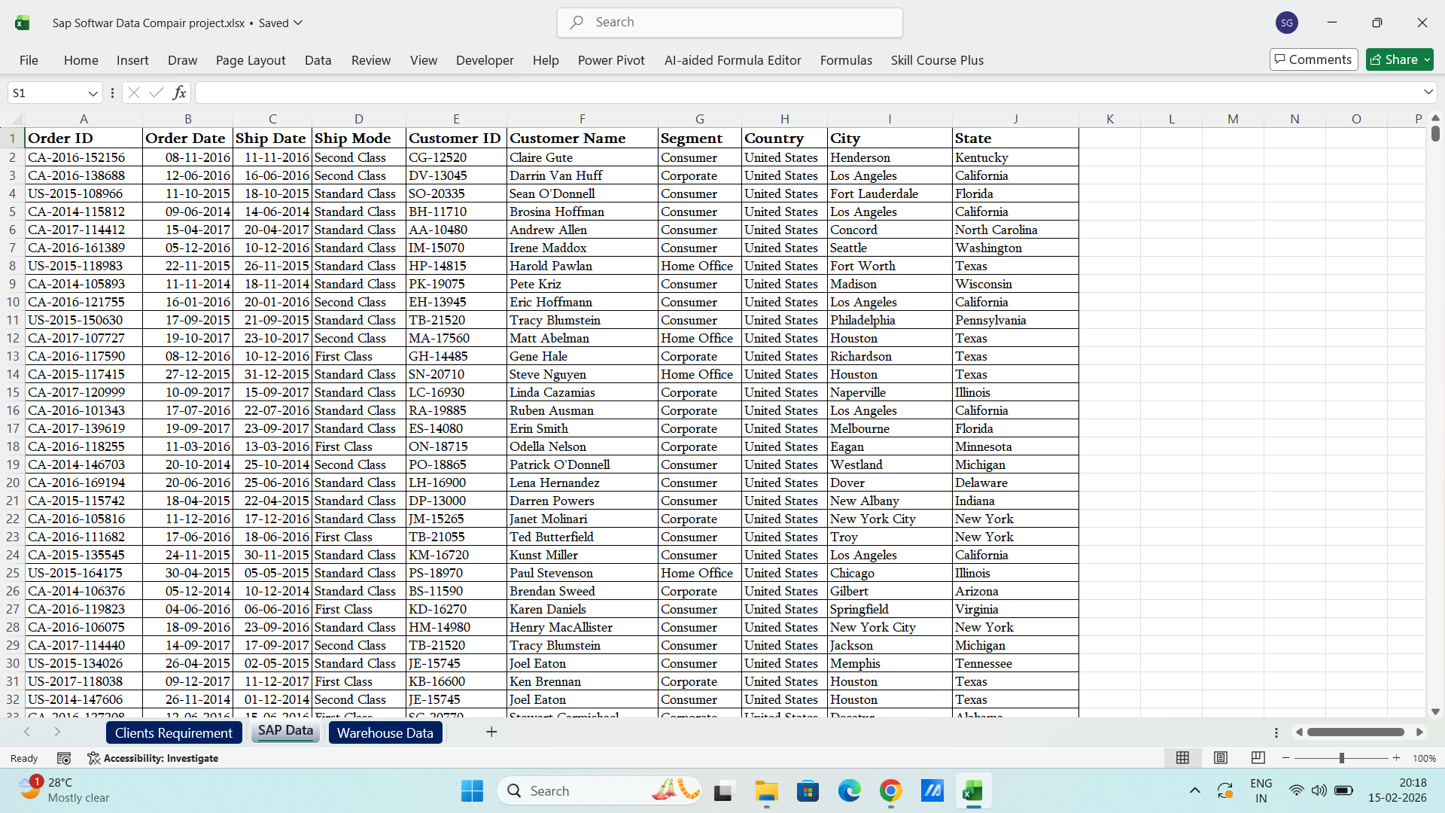Click the Enter formula checkmark icon
Image resolution: width=1445 pixels, height=813 pixels.
157,93
